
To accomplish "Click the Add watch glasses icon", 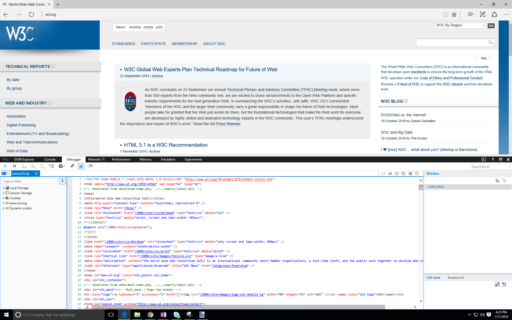I will click(497, 181).
